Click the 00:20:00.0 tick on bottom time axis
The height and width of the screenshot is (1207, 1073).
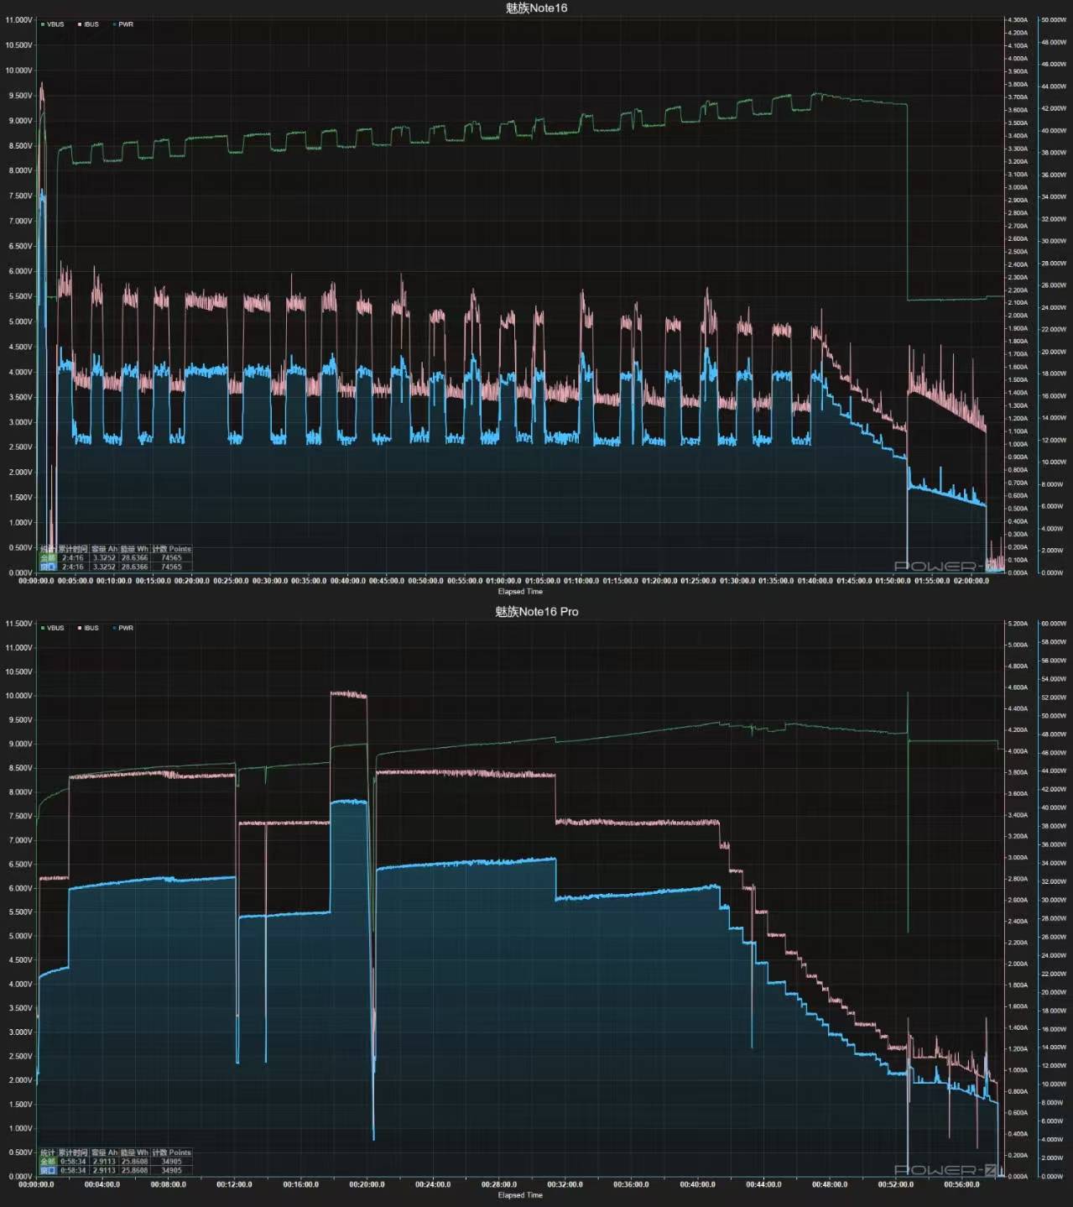point(367,1184)
